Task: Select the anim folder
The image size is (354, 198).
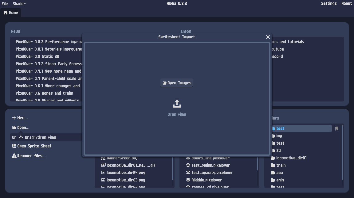Action: click(280, 180)
